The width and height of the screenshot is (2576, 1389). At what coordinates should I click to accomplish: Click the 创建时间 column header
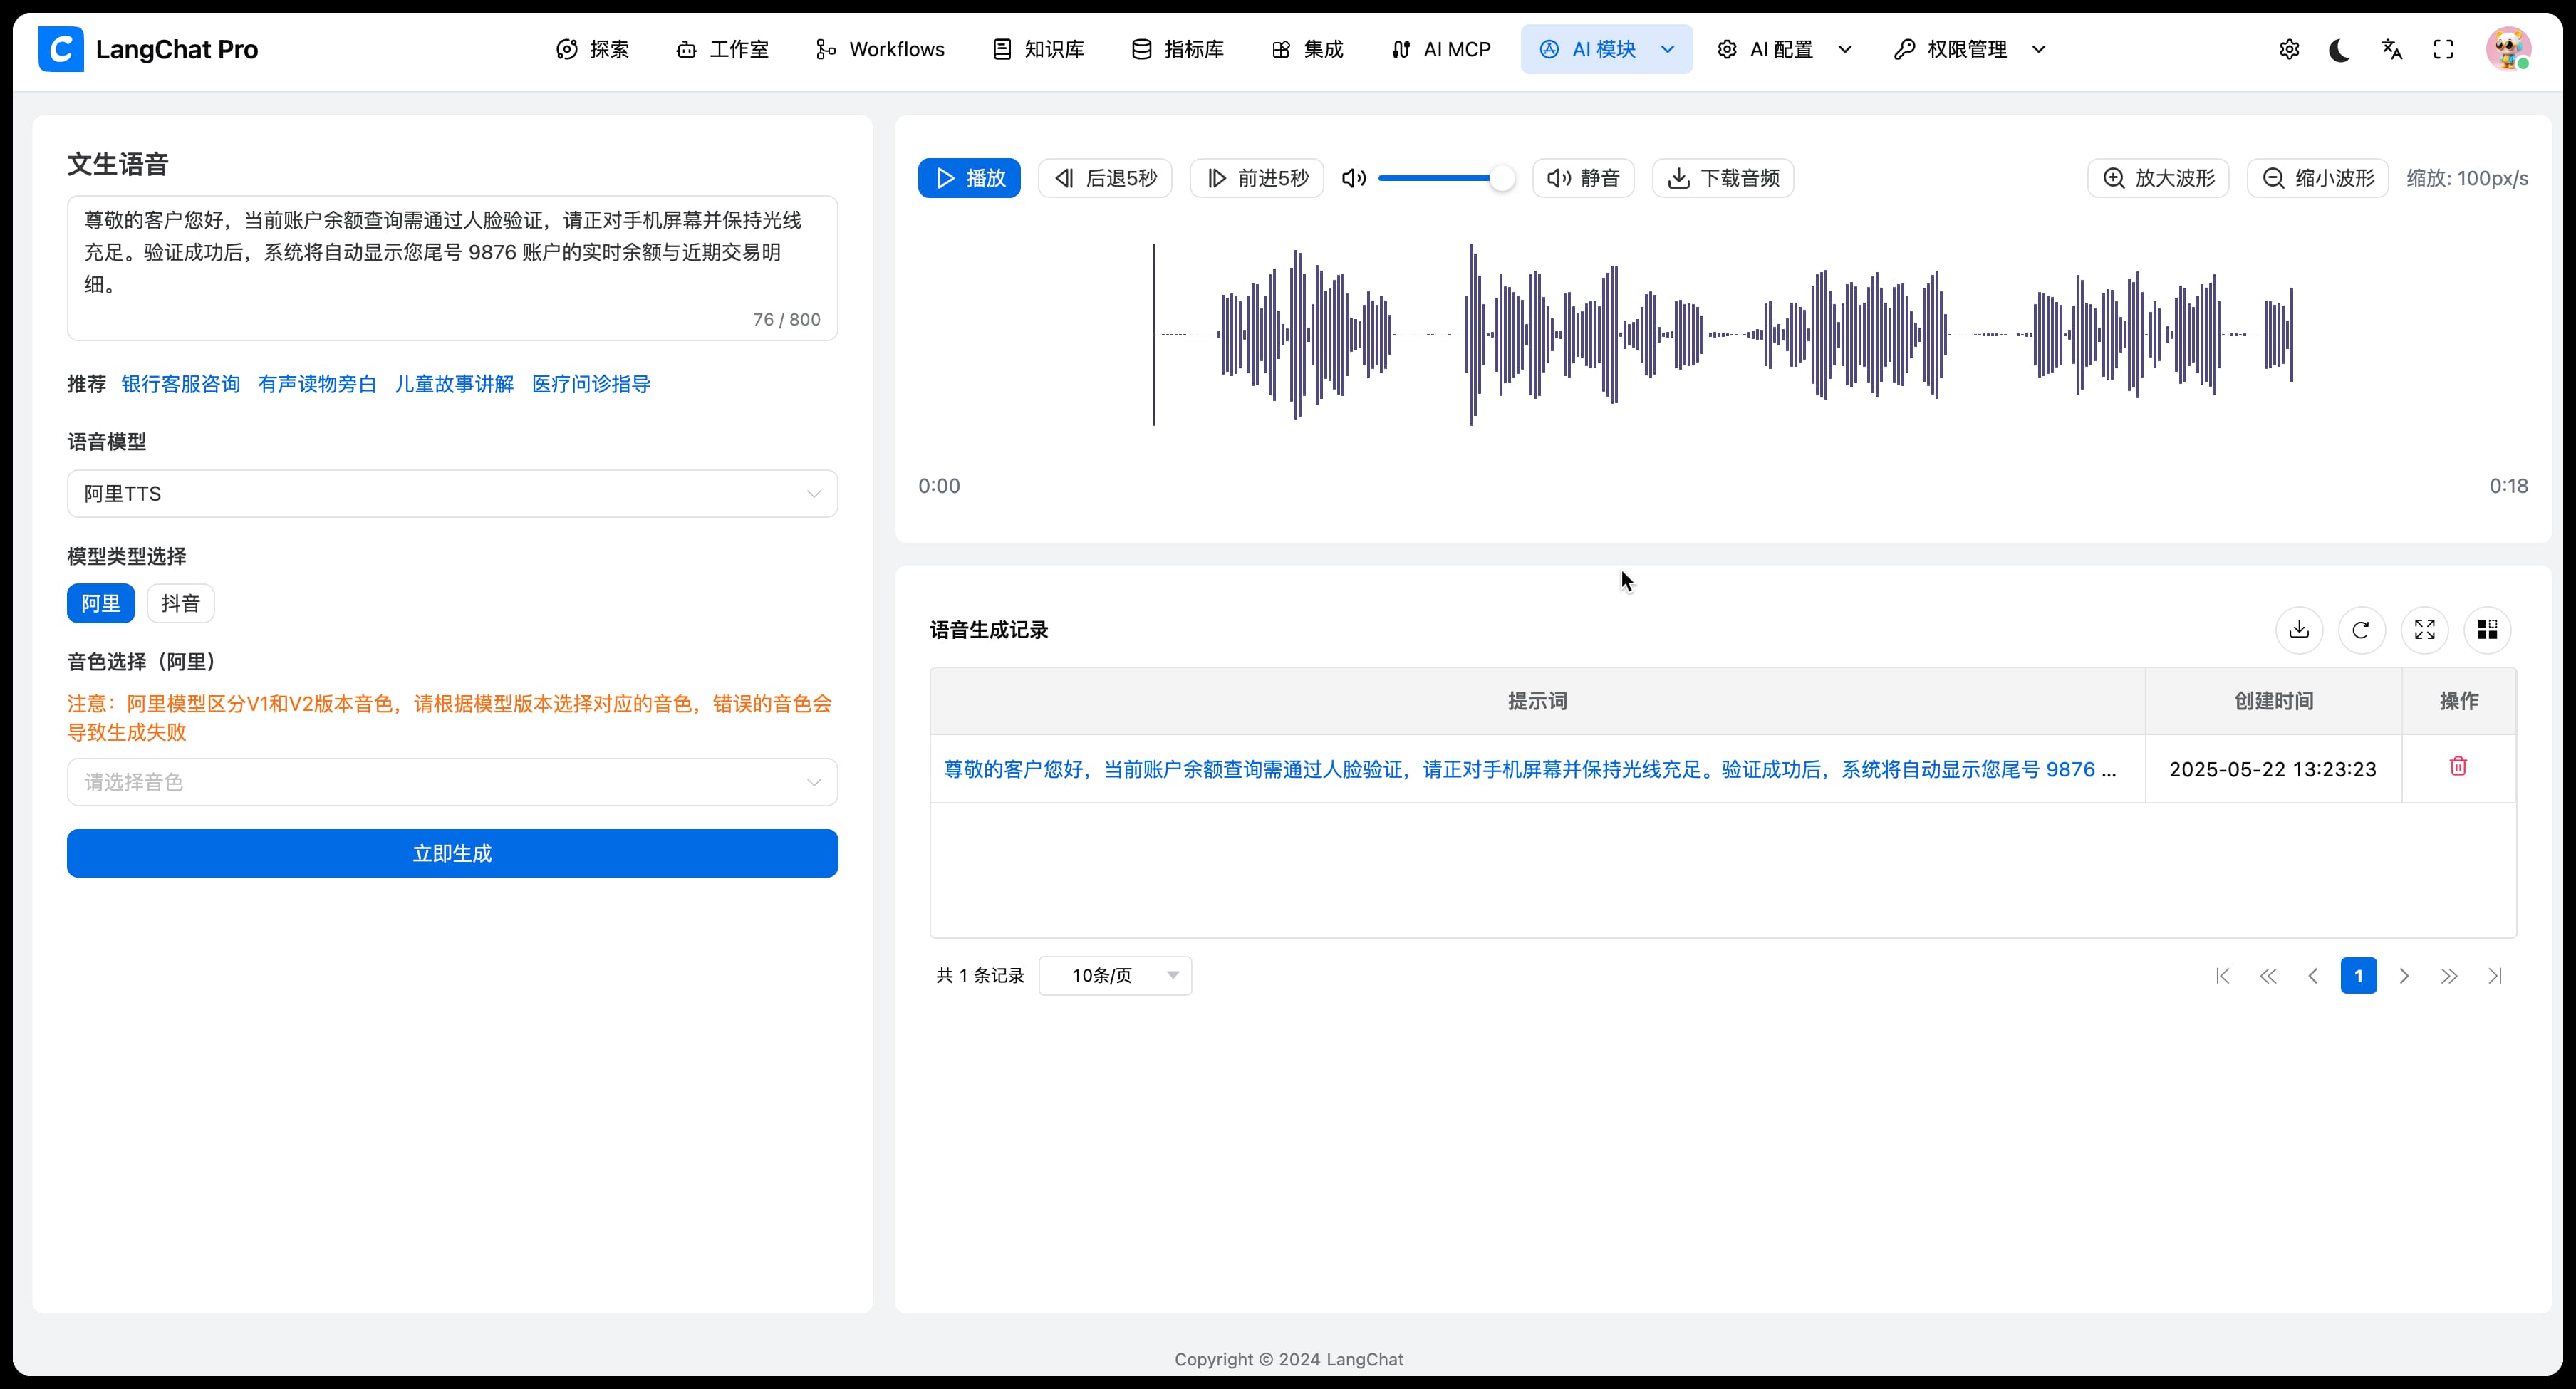2274,701
